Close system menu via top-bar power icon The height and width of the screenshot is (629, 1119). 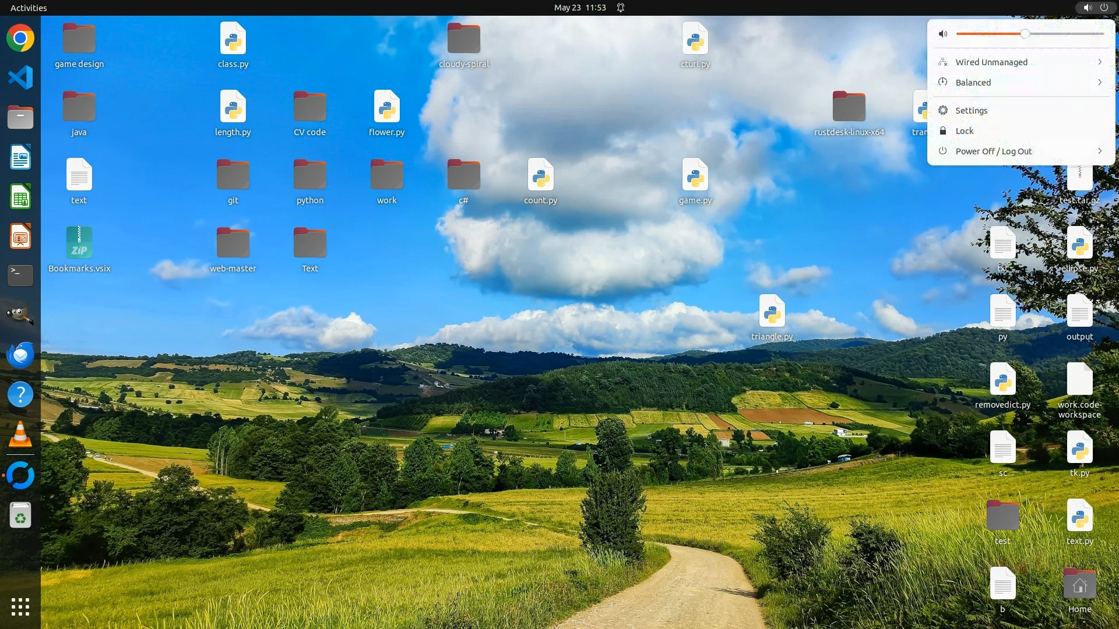1104,8
